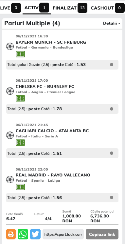Image resolution: width=125 pixels, height=244 pixels.
Task: Click the sport.luck.com share URL field
Action: 63,234
